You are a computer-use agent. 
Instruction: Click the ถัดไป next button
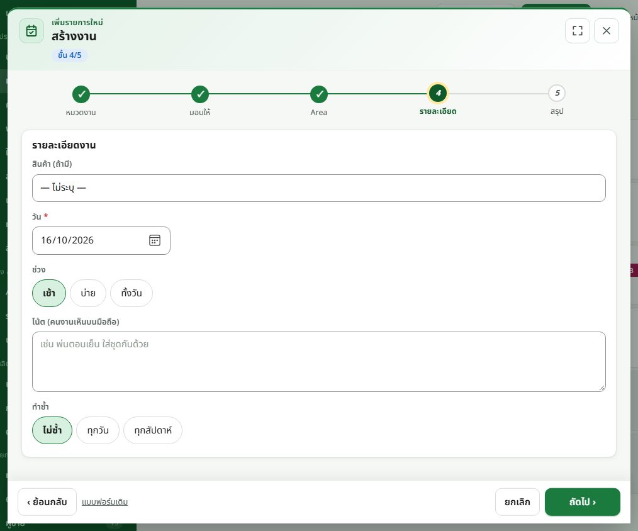pyautogui.click(x=583, y=501)
